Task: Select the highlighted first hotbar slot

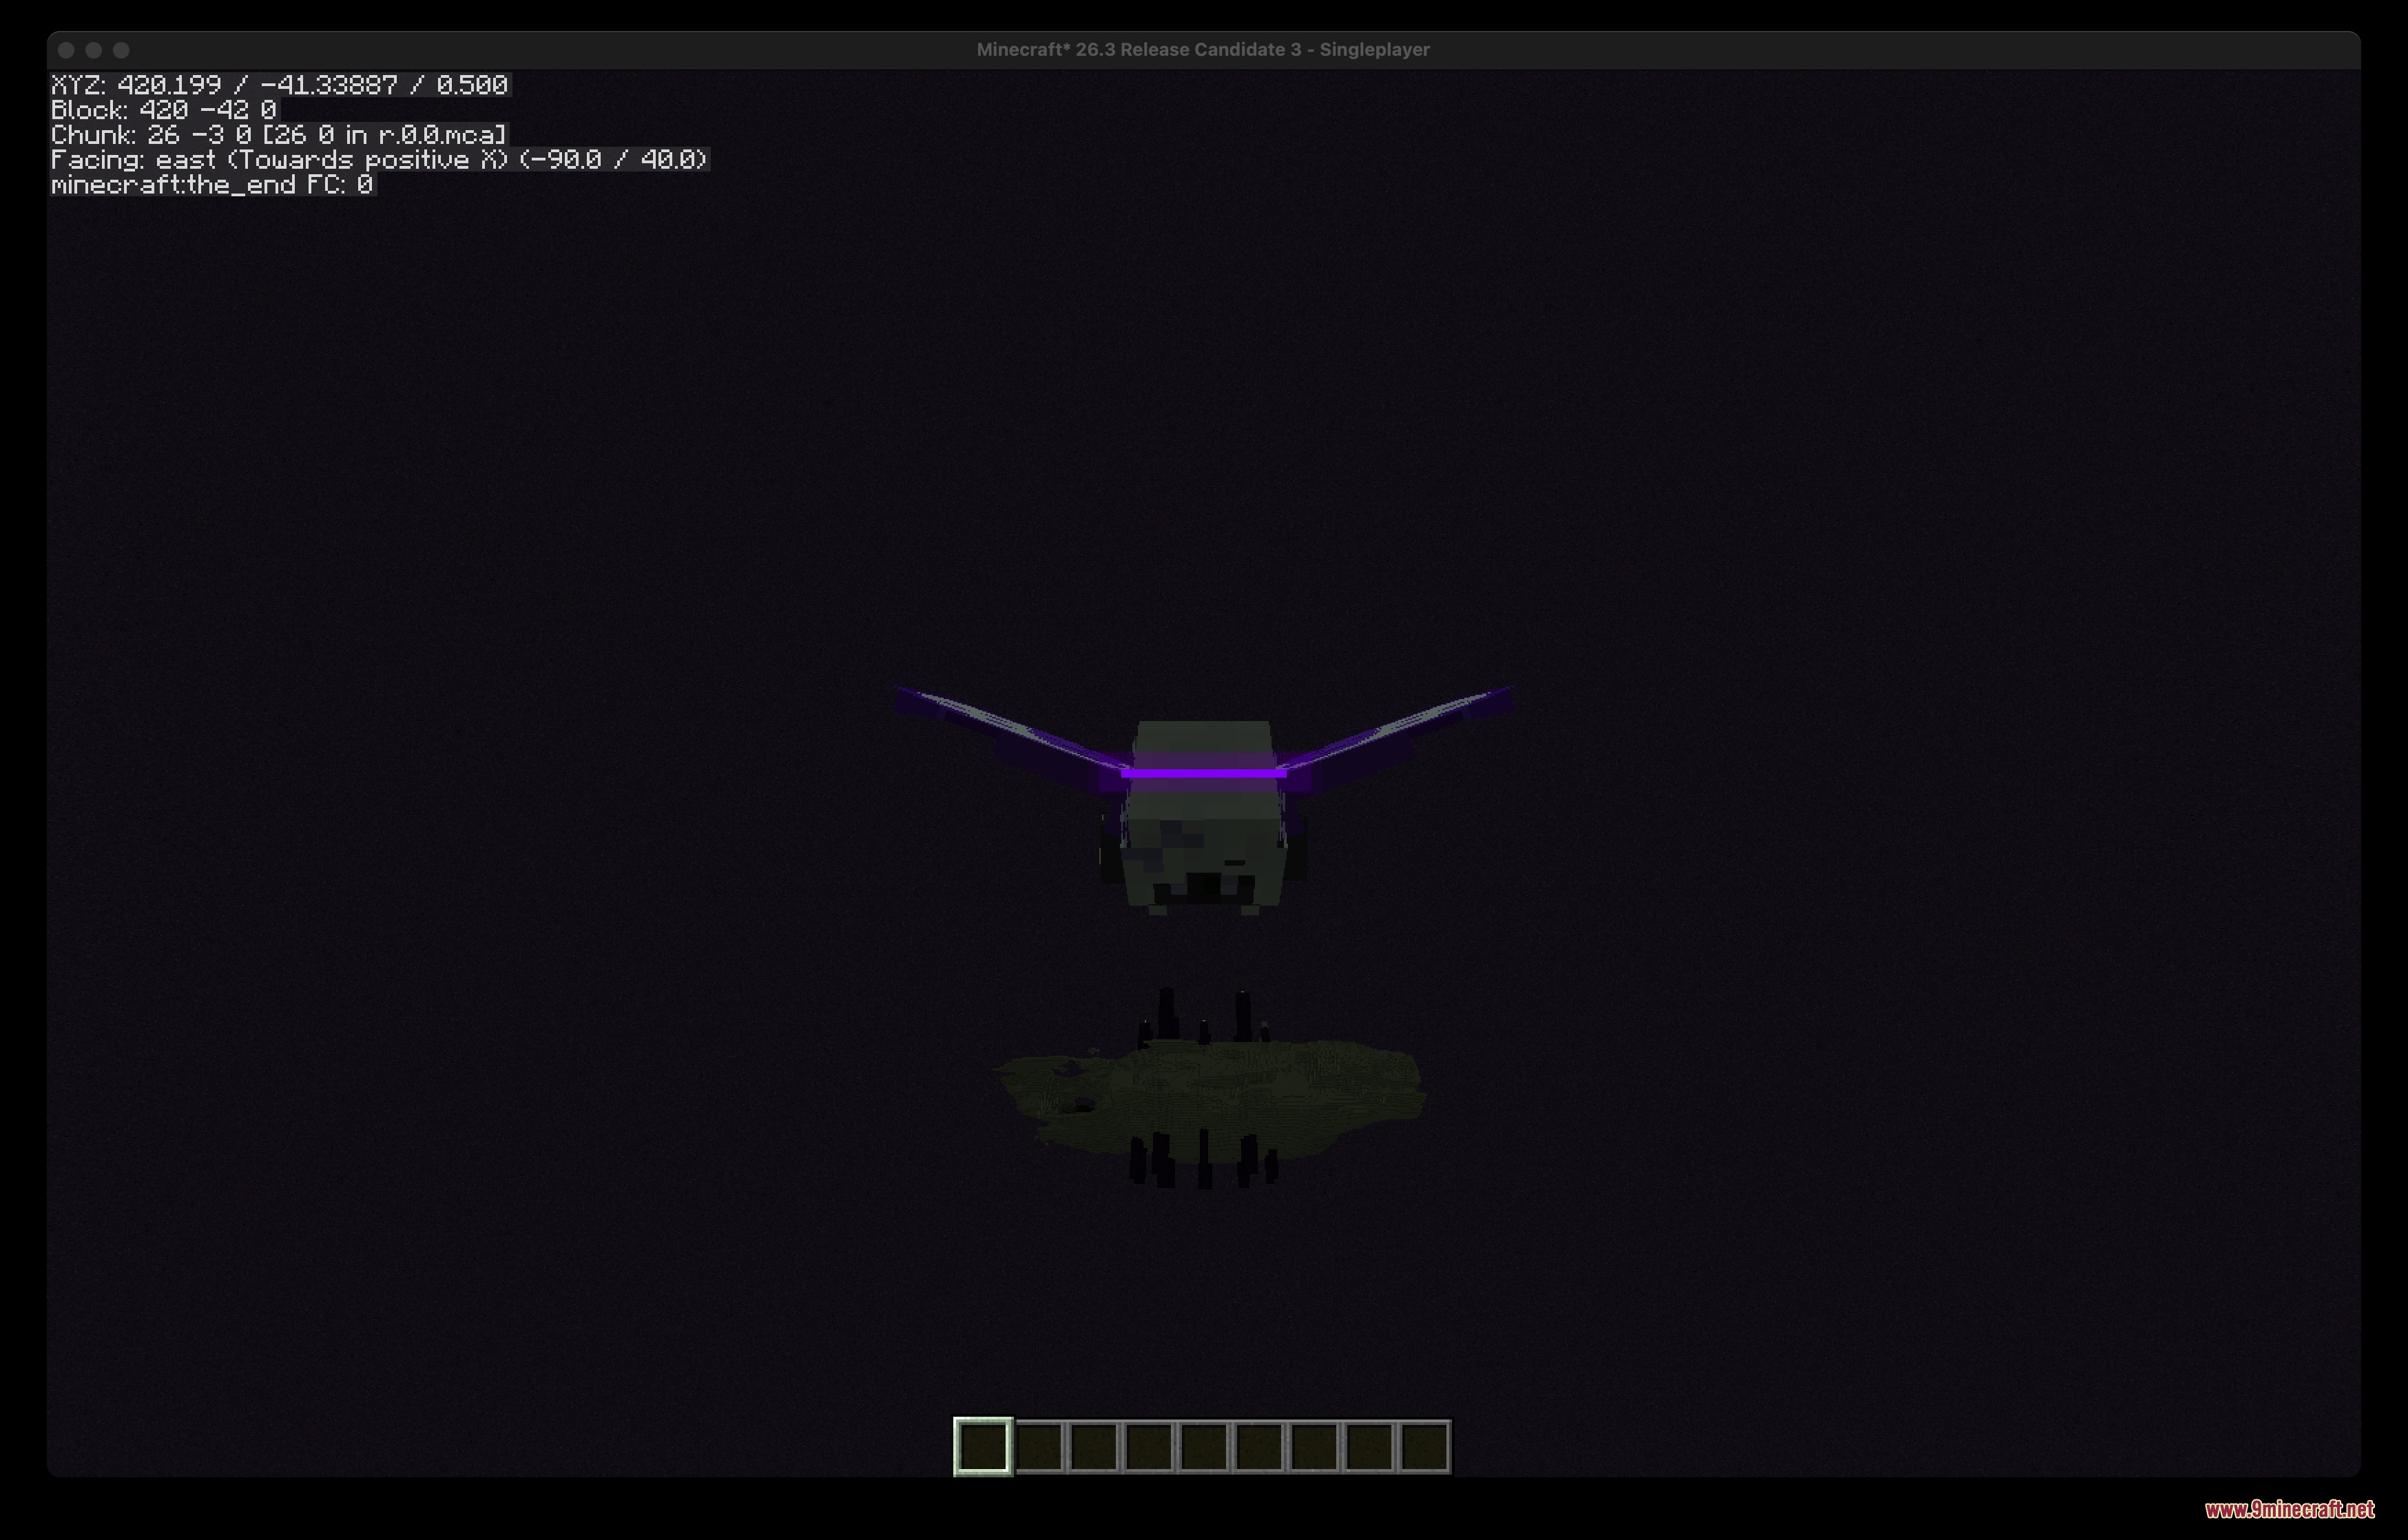Action: pyautogui.click(x=982, y=1446)
